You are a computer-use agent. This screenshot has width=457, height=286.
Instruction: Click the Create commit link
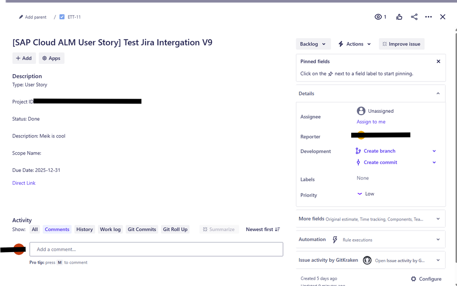(381, 162)
